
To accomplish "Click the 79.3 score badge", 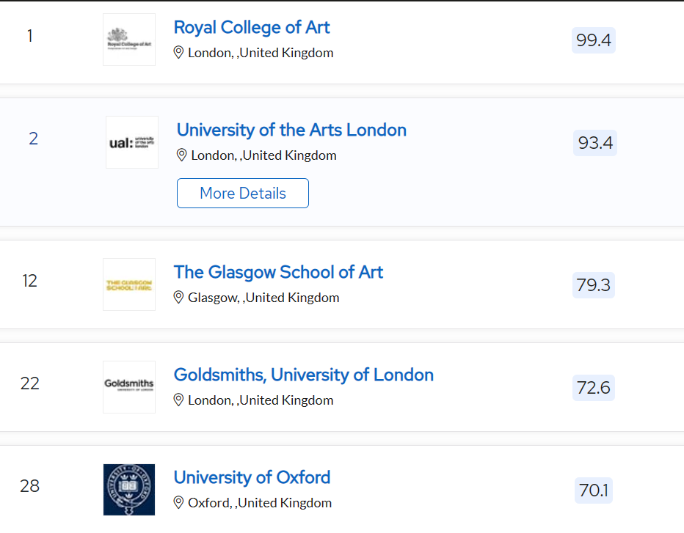I will pos(594,285).
